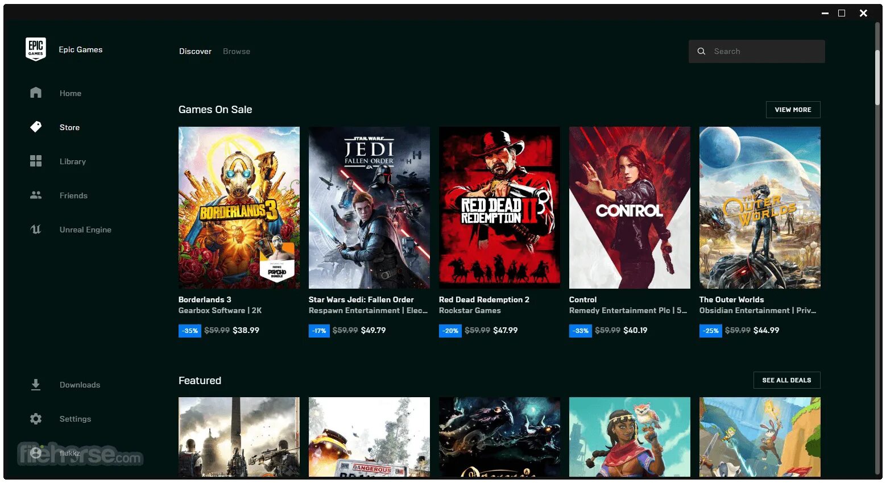Click the user profile avatar icon
The image size is (886, 483).
36,453
